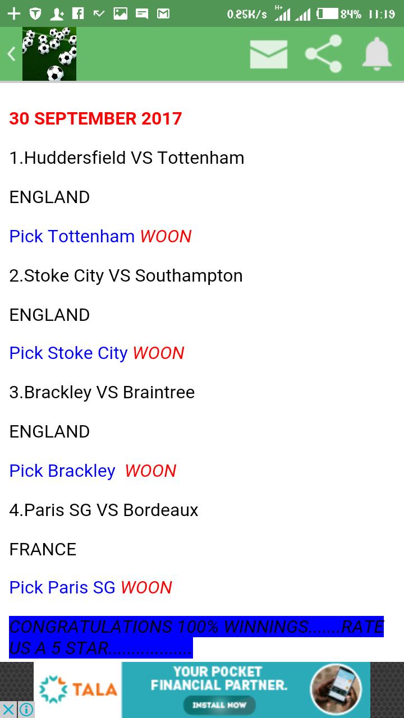Tap the back arrow in header

11,54
